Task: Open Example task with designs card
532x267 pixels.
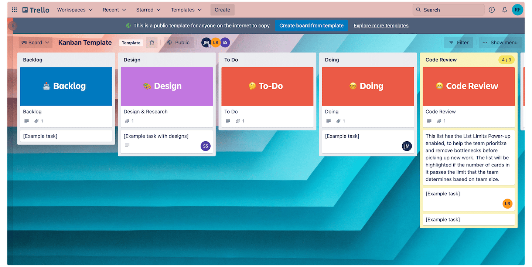Action: [x=167, y=142]
